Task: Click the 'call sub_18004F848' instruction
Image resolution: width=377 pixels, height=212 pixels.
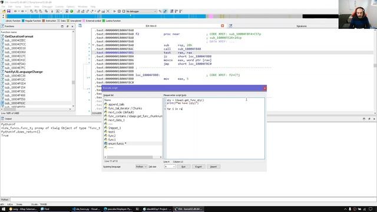Action: 182,49
